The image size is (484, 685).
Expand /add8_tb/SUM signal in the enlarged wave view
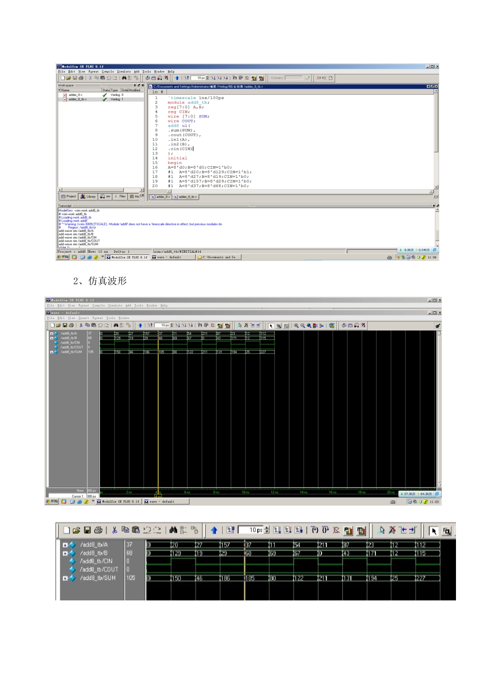click(65, 578)
